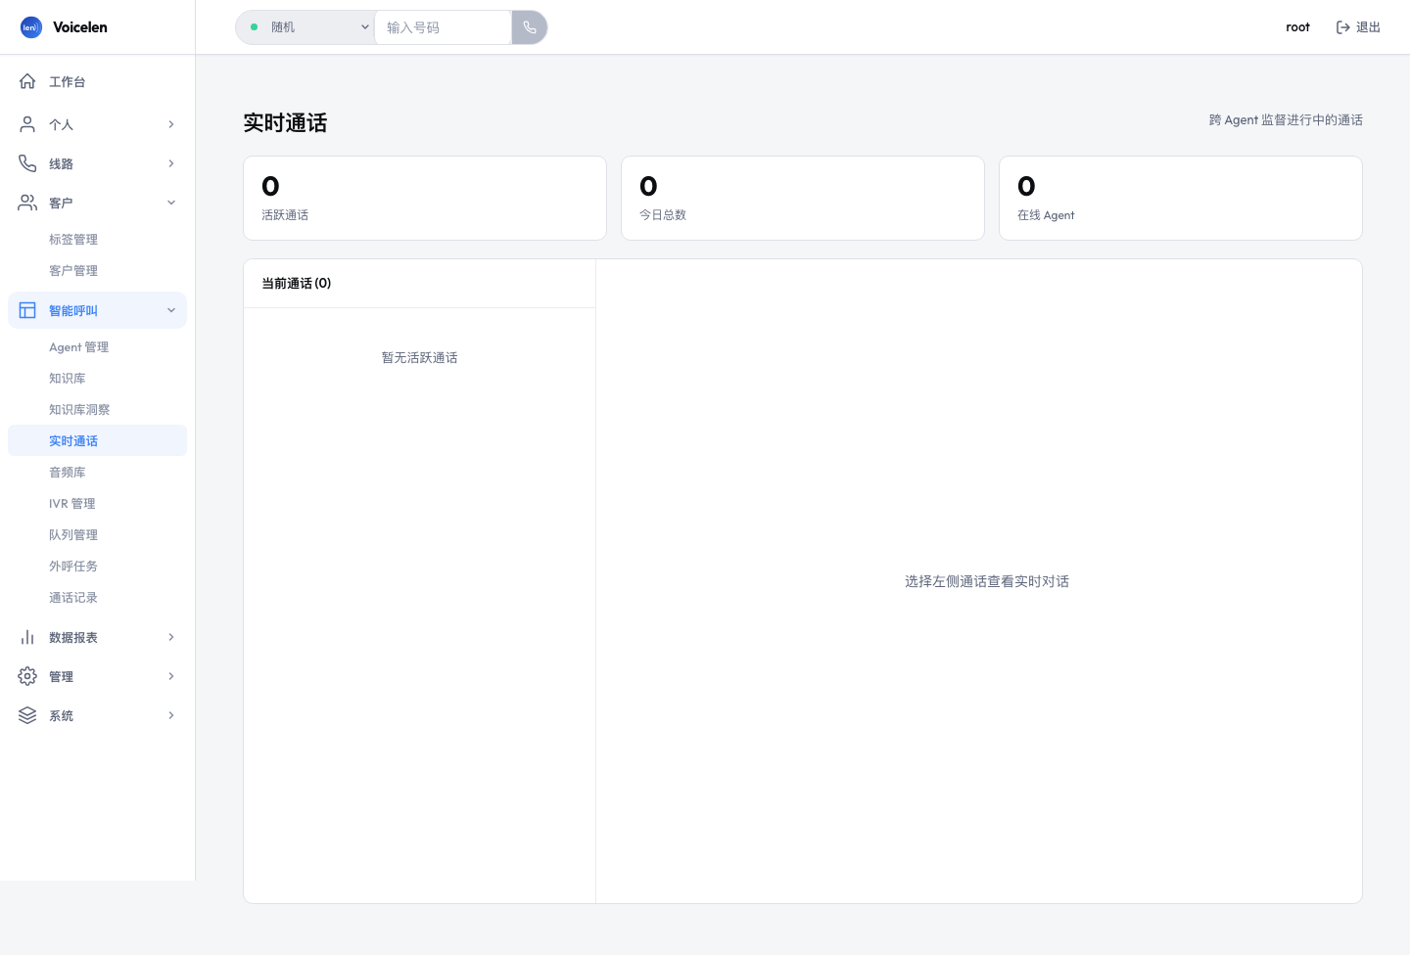This screenshot has height=955, width=1410.
Task: Click the person icon beside 个人
Action: [27, 124]
